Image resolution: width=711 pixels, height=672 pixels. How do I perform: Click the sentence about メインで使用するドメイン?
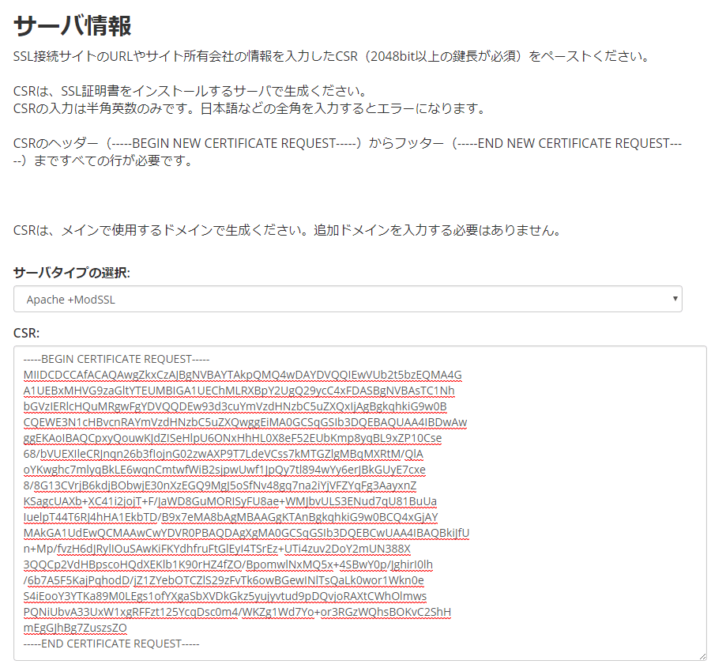tap(288, 231)
